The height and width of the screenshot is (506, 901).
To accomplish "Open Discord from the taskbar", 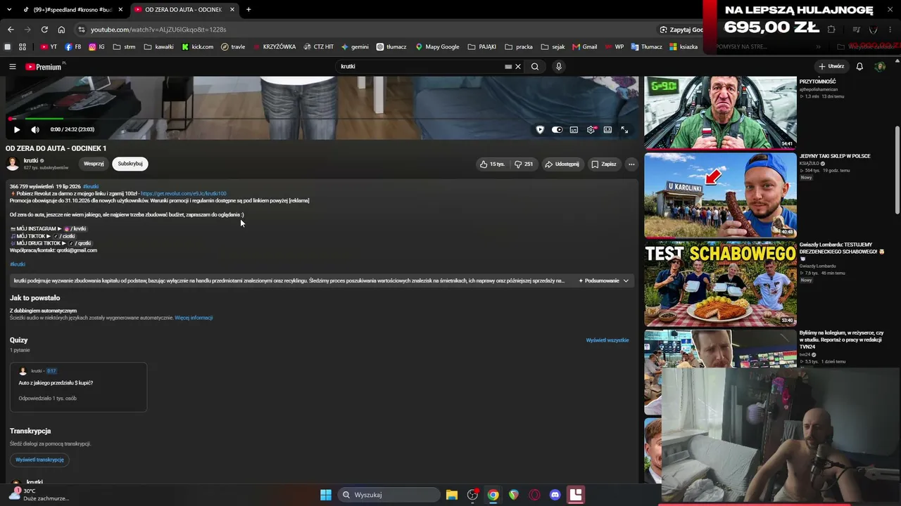I will tap(555, 495).
